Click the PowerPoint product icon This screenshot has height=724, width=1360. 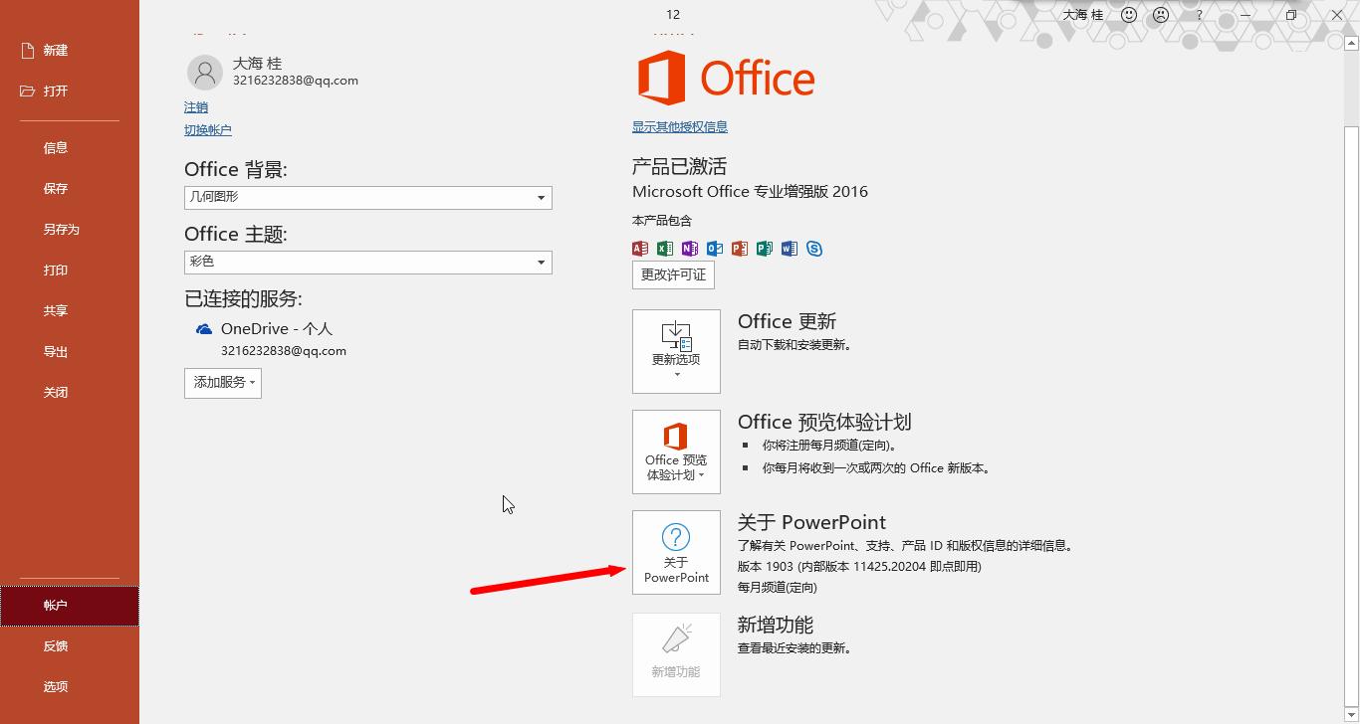tap(740, 249)
